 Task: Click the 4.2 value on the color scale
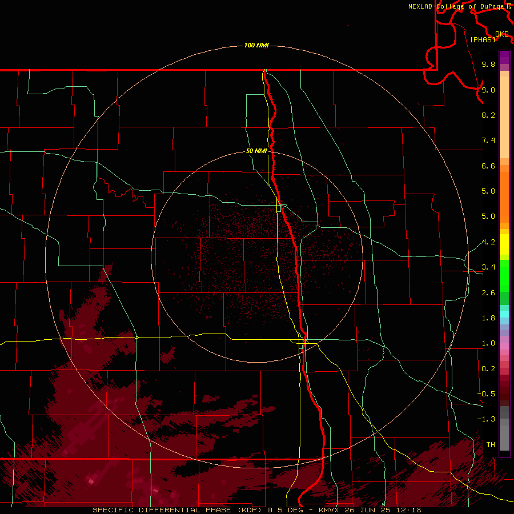coord(488,242)
